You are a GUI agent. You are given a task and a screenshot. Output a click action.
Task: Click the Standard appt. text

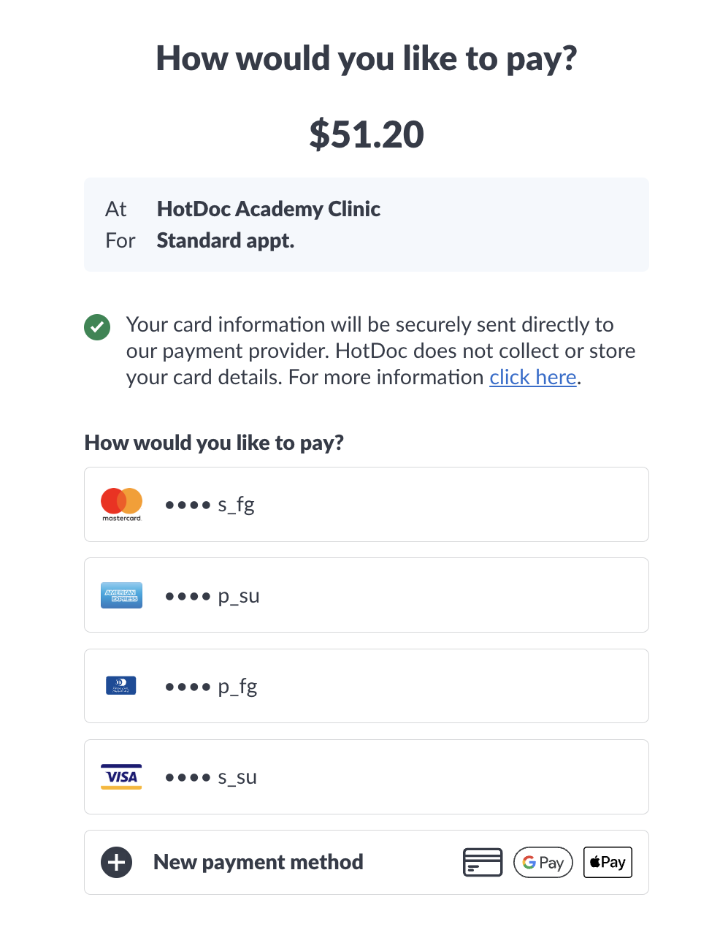coord(225,240)
